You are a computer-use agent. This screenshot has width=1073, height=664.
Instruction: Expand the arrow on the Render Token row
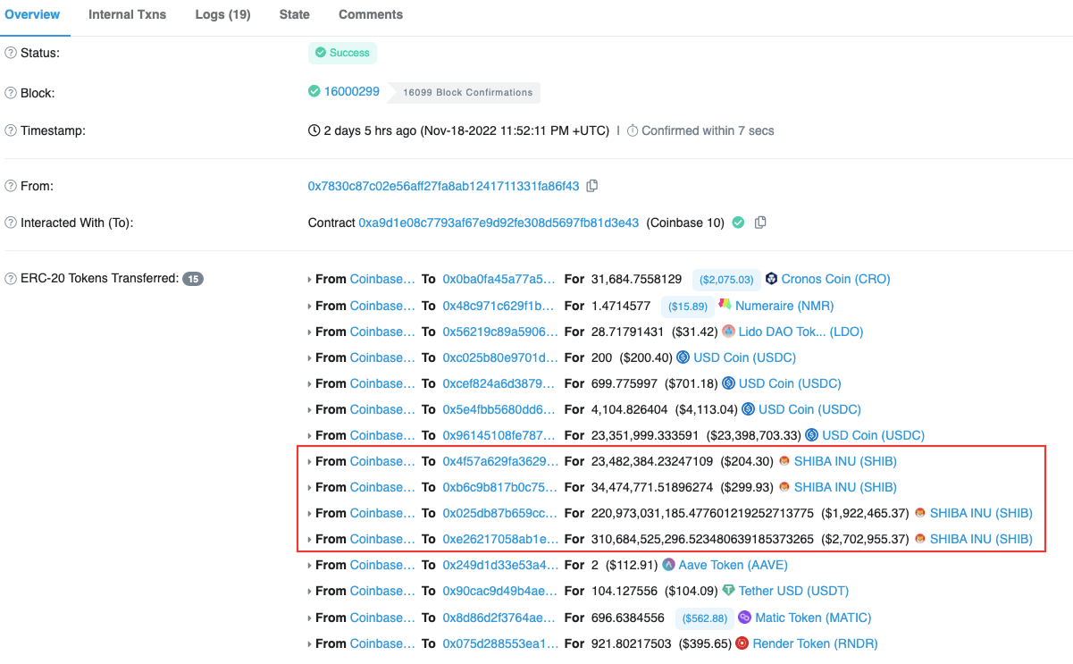[x=310, y=644]
